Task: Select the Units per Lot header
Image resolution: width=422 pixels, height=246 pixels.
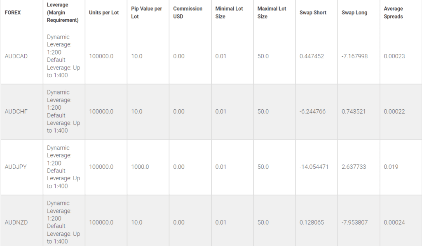Action: point(104,13)
